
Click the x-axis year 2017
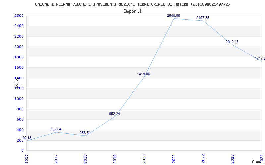point(56,159)
